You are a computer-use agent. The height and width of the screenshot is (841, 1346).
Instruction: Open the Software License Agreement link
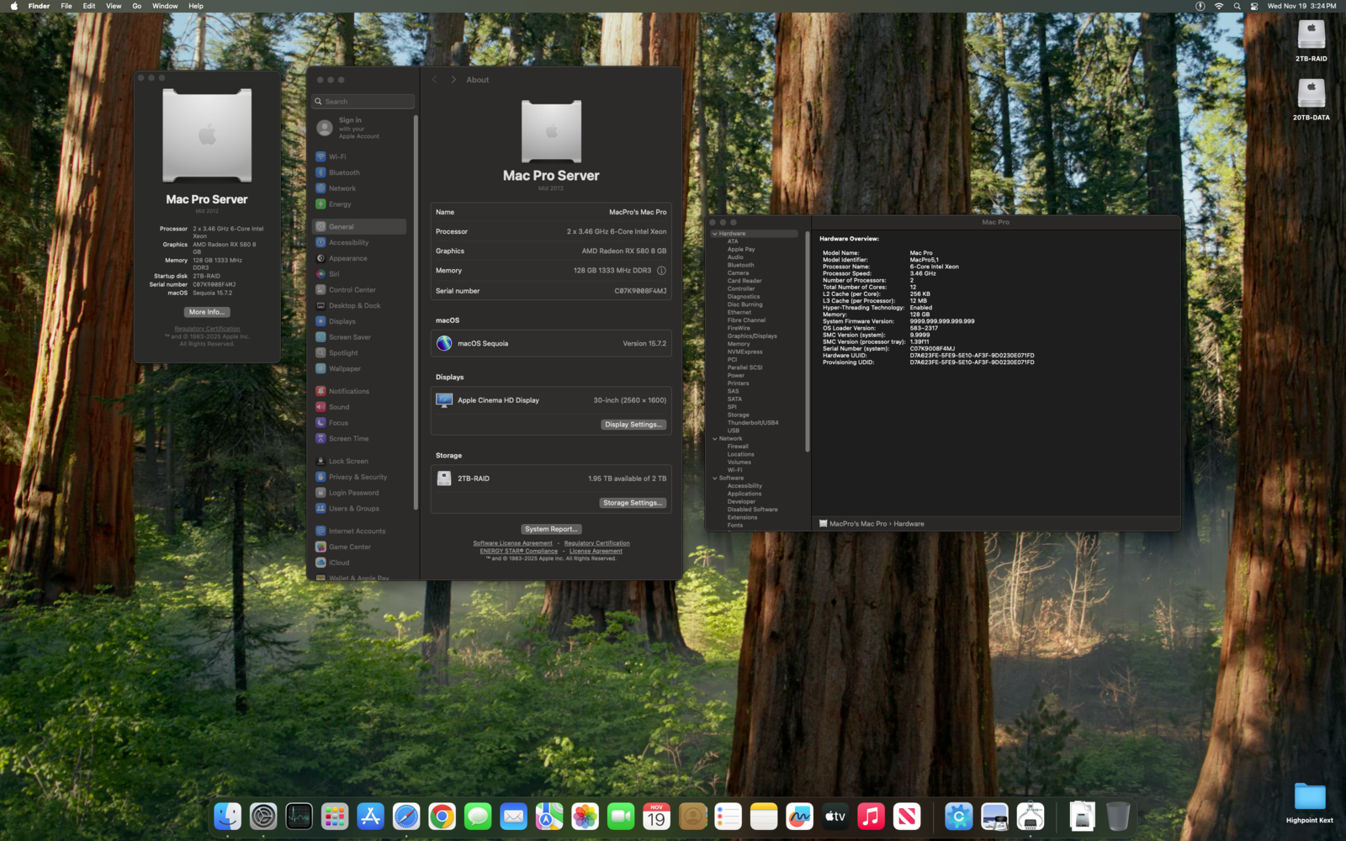click(512, 543)
